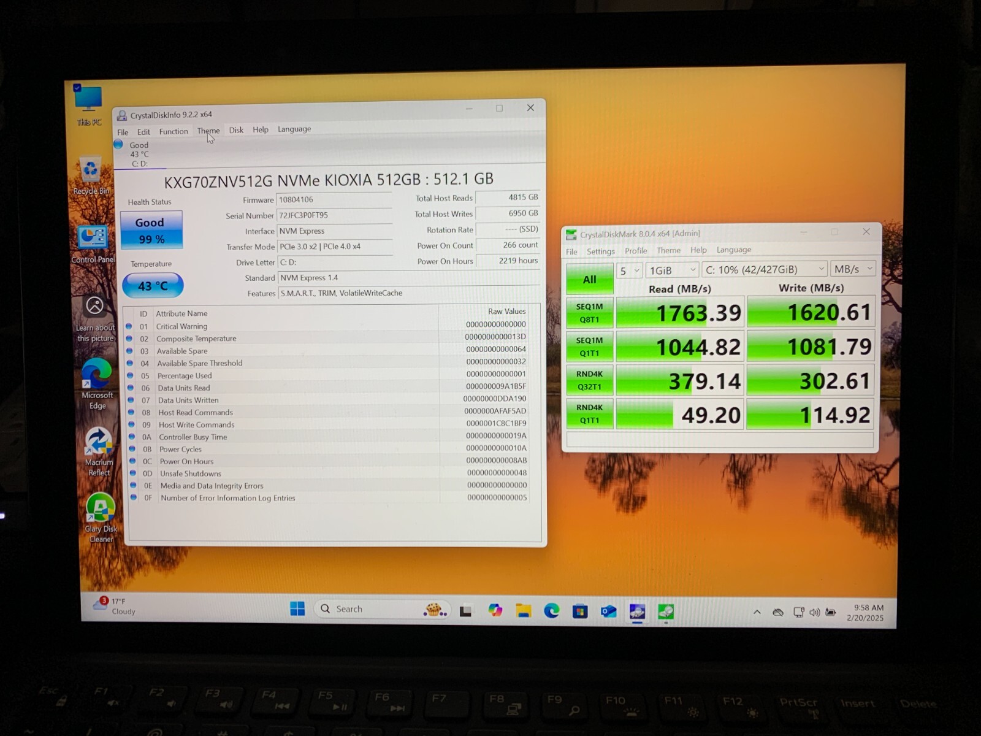This screenshot has height=736, width=981.
Task: Click the Good 99 % health status button
Action: coord(151,230)
